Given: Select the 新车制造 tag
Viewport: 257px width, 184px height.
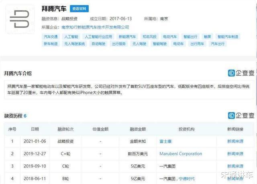Looking at the screenshot, I should pos(51,44).
